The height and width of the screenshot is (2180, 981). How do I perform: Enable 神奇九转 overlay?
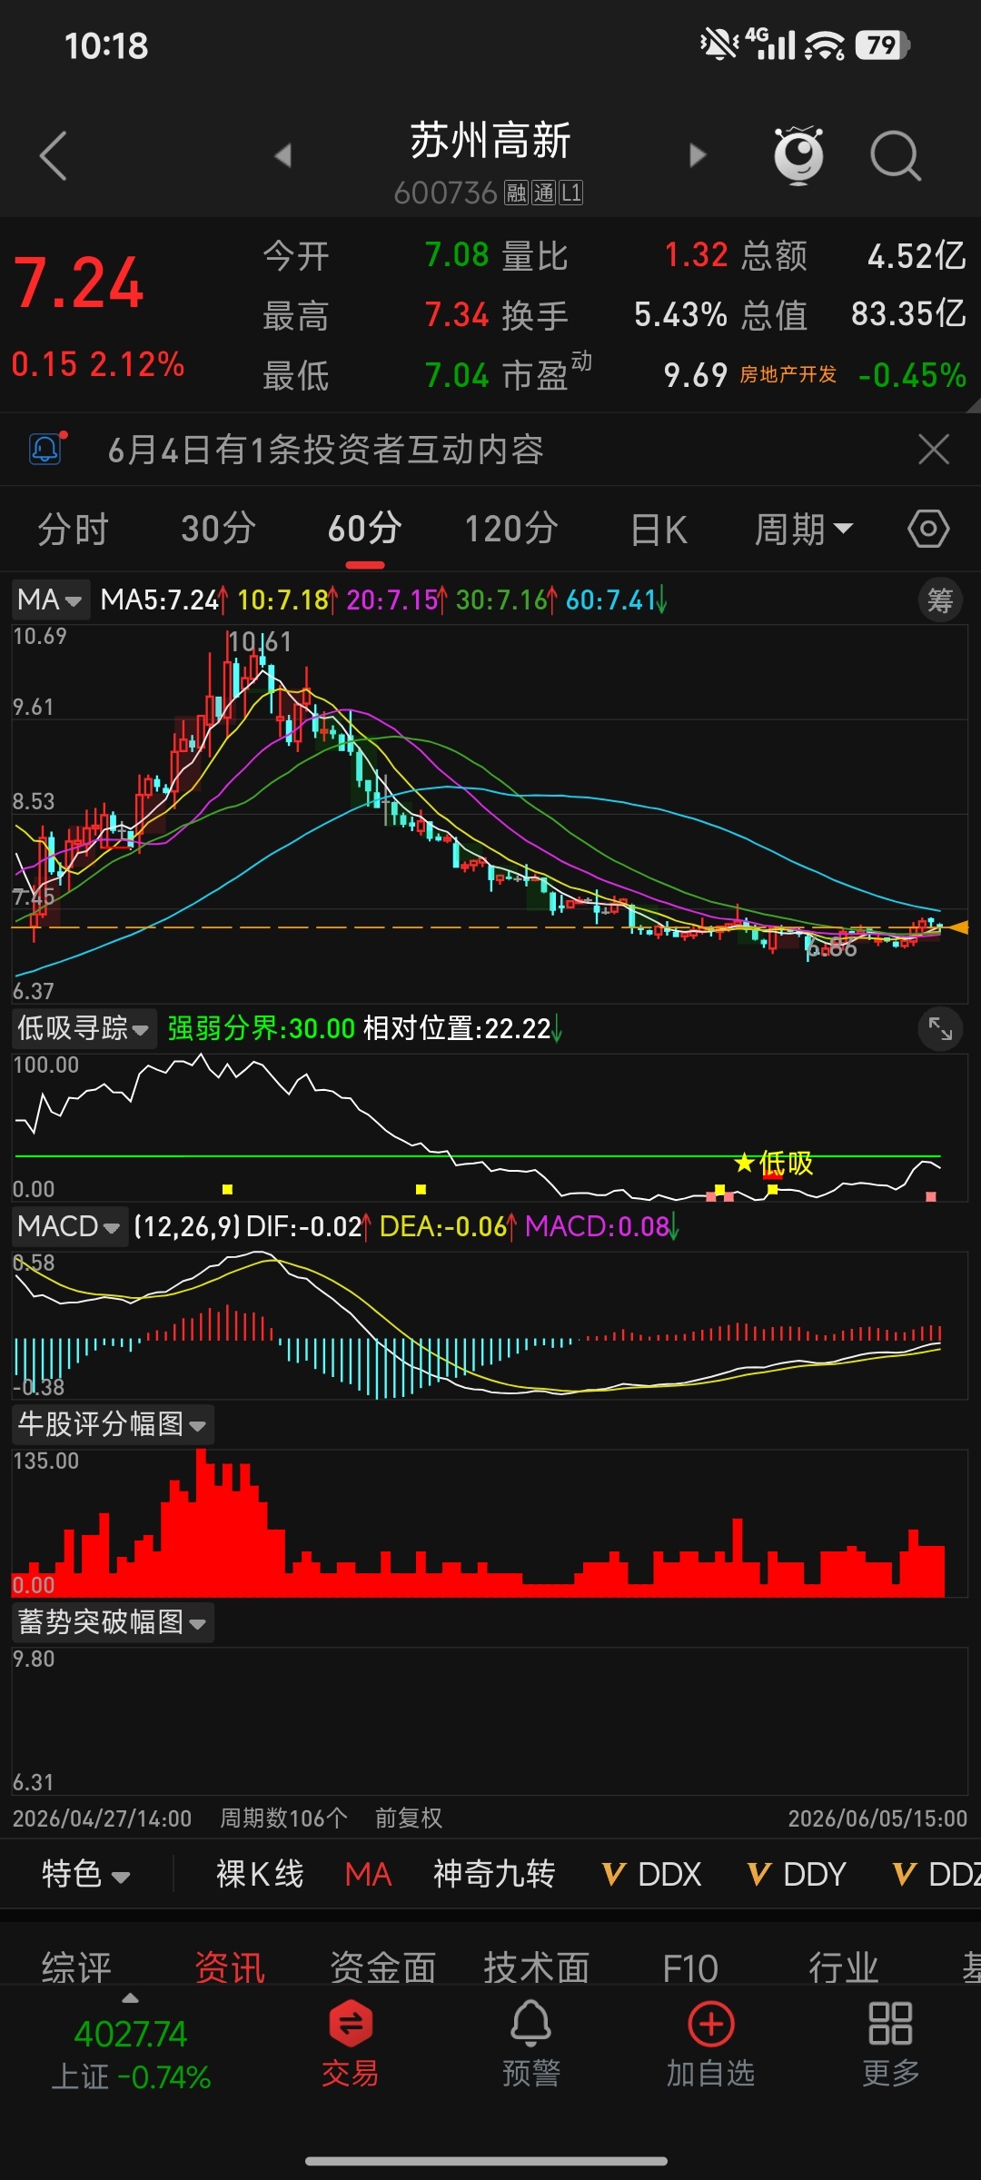click(x=494, y=1874)
